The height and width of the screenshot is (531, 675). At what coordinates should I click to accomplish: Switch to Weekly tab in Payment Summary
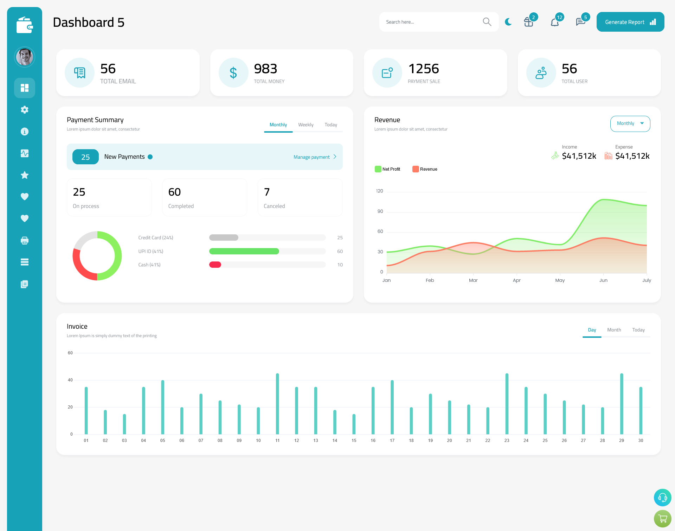305,125
